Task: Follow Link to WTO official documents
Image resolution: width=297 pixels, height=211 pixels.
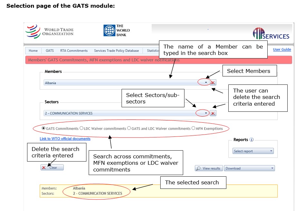Action: click(65, 139)
